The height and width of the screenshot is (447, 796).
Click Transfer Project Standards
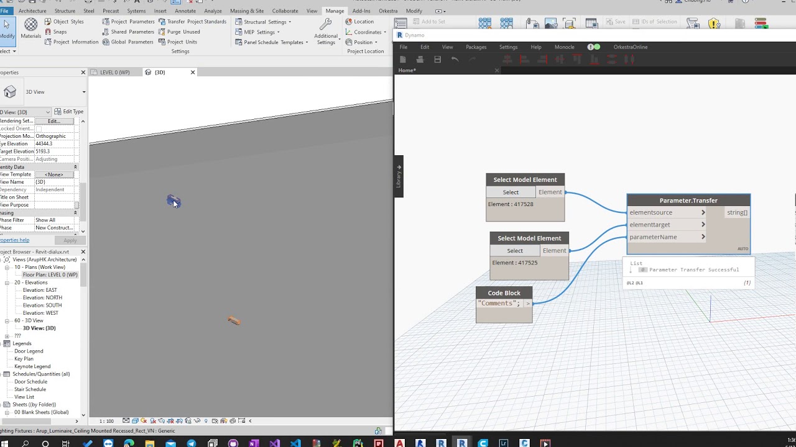coord(192,22)
